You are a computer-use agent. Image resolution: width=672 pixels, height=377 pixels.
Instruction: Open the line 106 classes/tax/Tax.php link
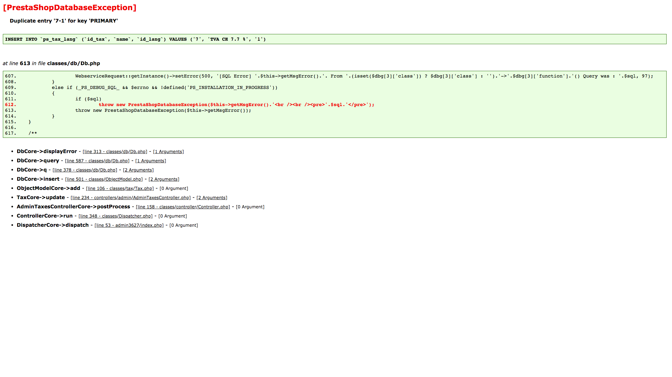[120, 189]
